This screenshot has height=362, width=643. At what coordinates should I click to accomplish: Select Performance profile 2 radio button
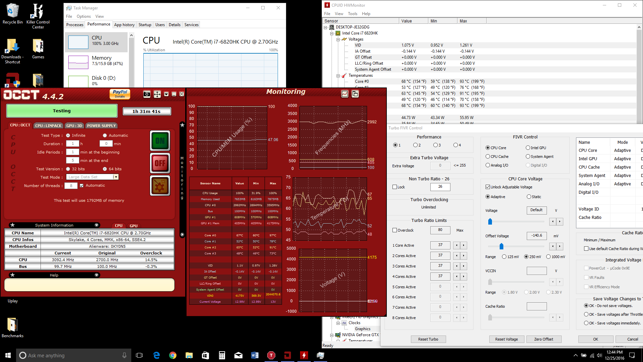pyautogui.click(x=415, y=145)
